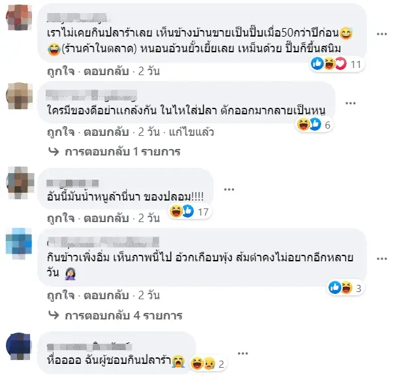Viewport: 395px width, 375px height.
Task: Open the แก้ไขแล้ว edit history link
Action: (191, 132)
